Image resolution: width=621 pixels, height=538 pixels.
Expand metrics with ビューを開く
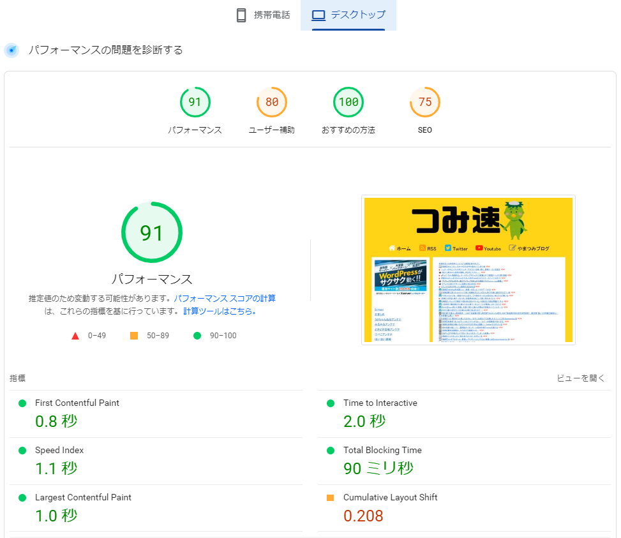(581, 378)
